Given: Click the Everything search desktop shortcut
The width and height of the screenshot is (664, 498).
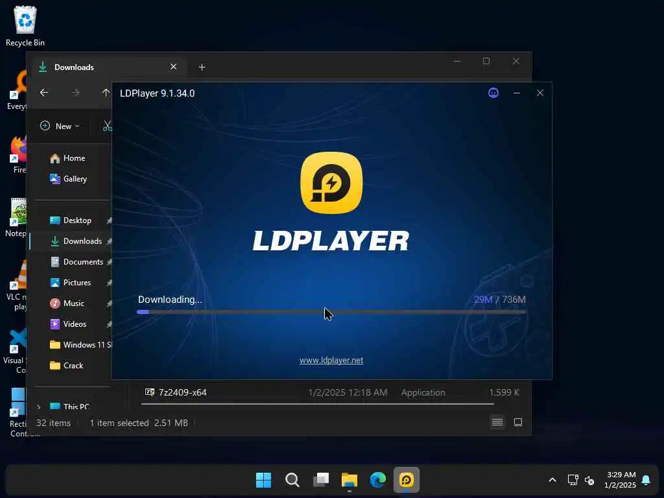Looking at the screenshot, I should point(18,90).
